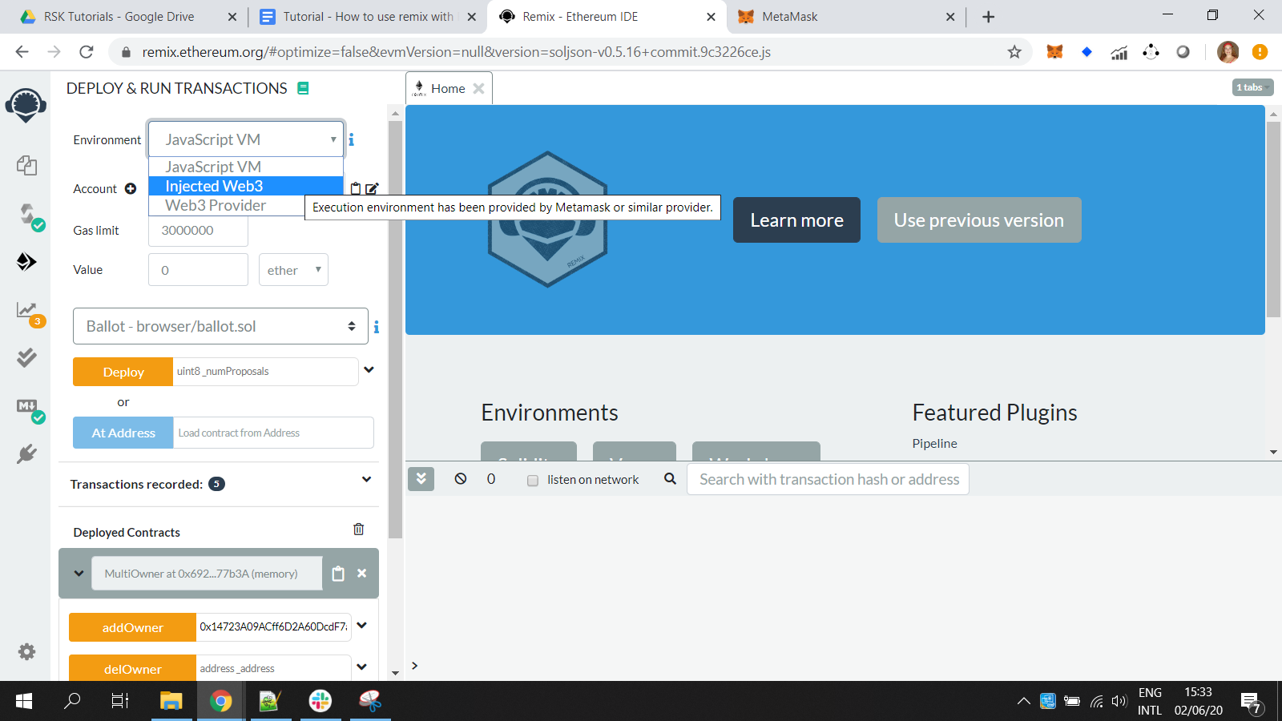Open the Environment dropdown
1282x721 pixels.
click(x=246, y=139)
